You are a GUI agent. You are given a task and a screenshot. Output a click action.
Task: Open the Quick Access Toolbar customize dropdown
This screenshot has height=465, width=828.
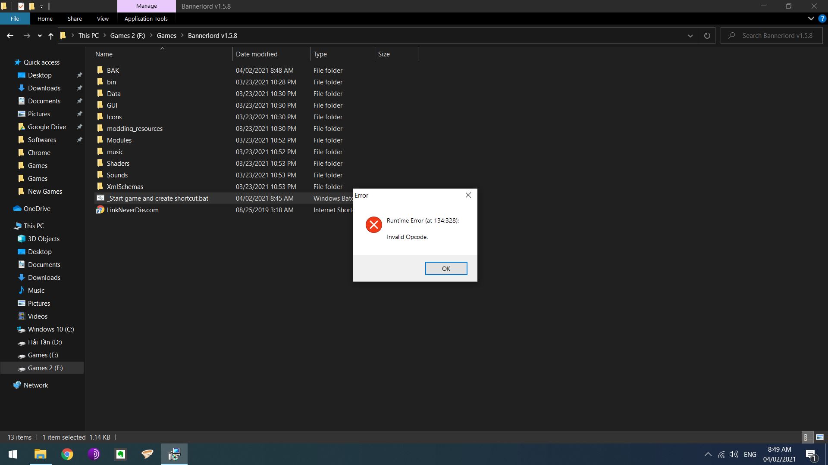pos(41,6)
